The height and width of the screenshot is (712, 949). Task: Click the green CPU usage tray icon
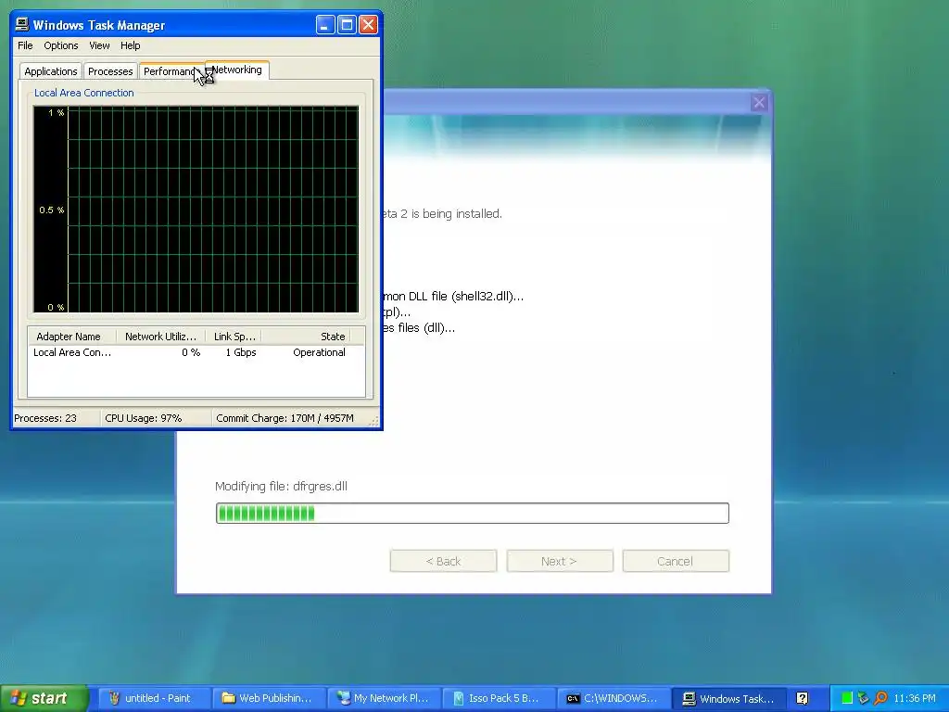(847, 698)
